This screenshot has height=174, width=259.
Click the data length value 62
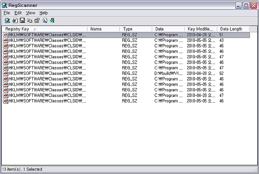(222, 73)
